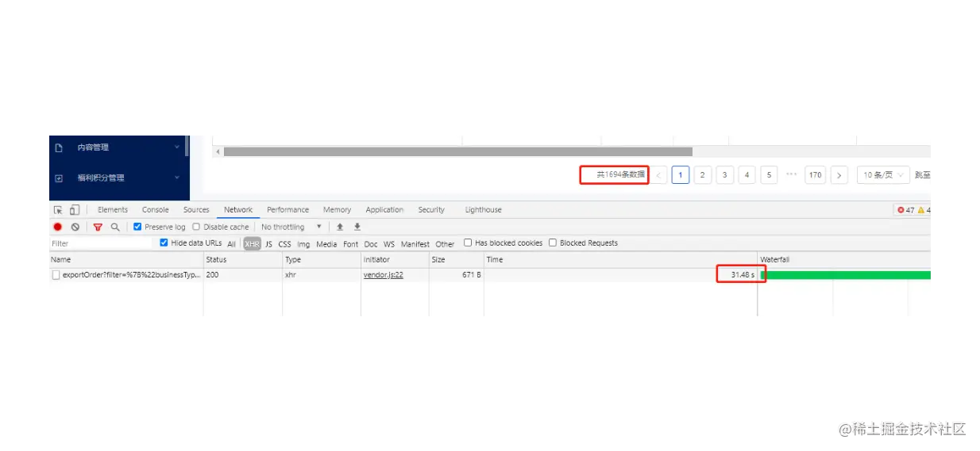Open the Memory tab
This screenshot has width=980, height=451.
(337, 210)
